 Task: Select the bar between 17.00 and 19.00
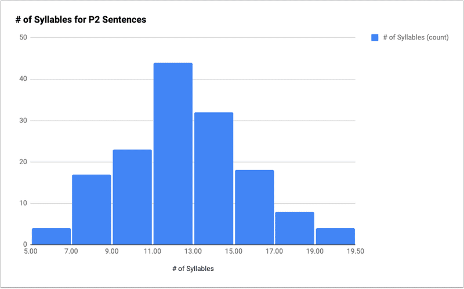coord(295,228)
